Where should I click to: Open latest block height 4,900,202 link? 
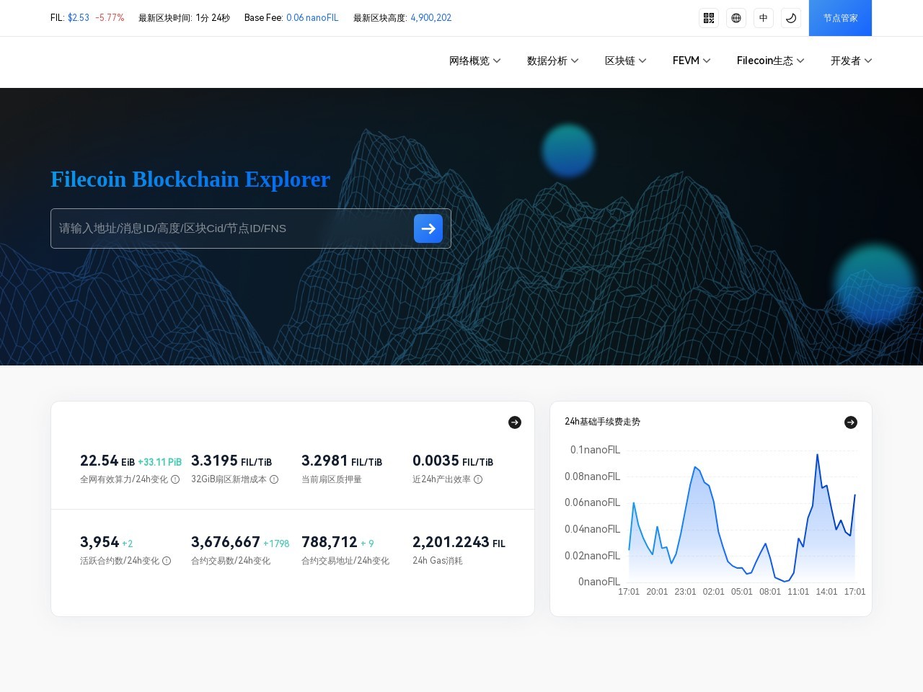pos(430,18)
